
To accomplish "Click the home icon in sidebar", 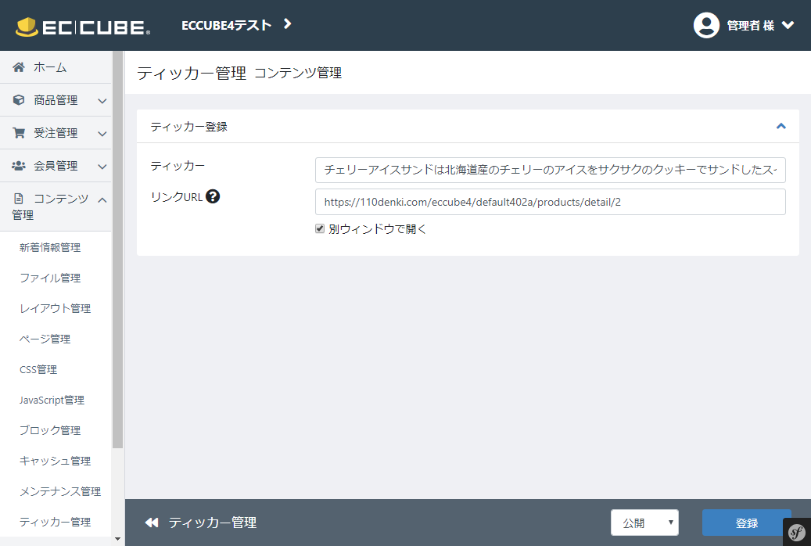I will 19,66.
